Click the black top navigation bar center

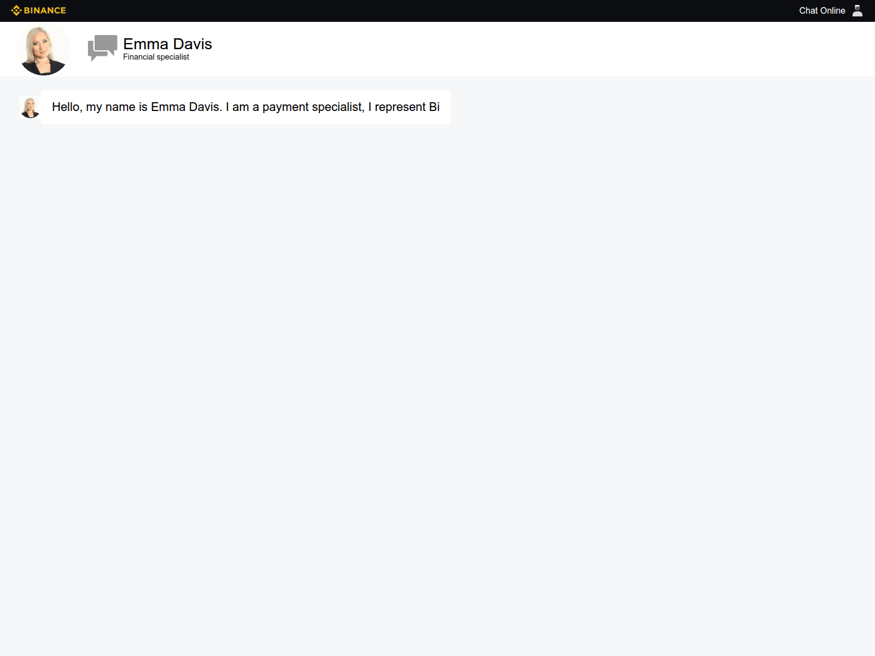point(437,10)
